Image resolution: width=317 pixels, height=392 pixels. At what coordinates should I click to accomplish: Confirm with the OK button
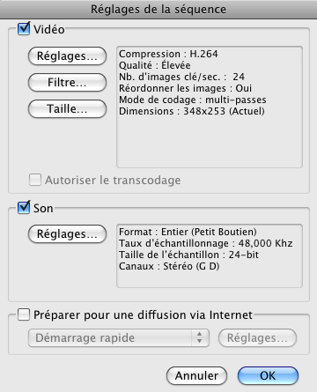[268, 375]
